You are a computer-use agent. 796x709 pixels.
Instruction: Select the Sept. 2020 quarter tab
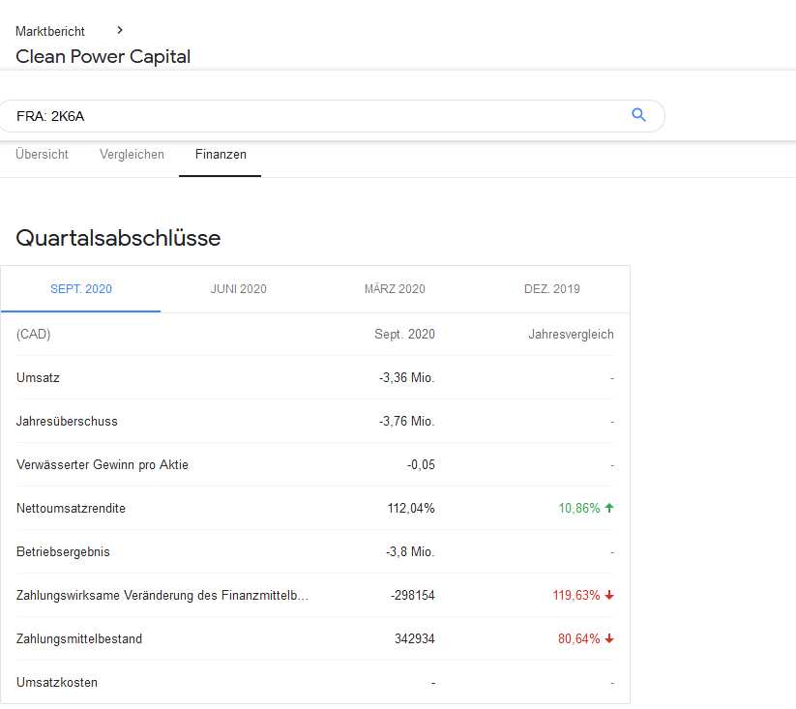click(81, 289)
